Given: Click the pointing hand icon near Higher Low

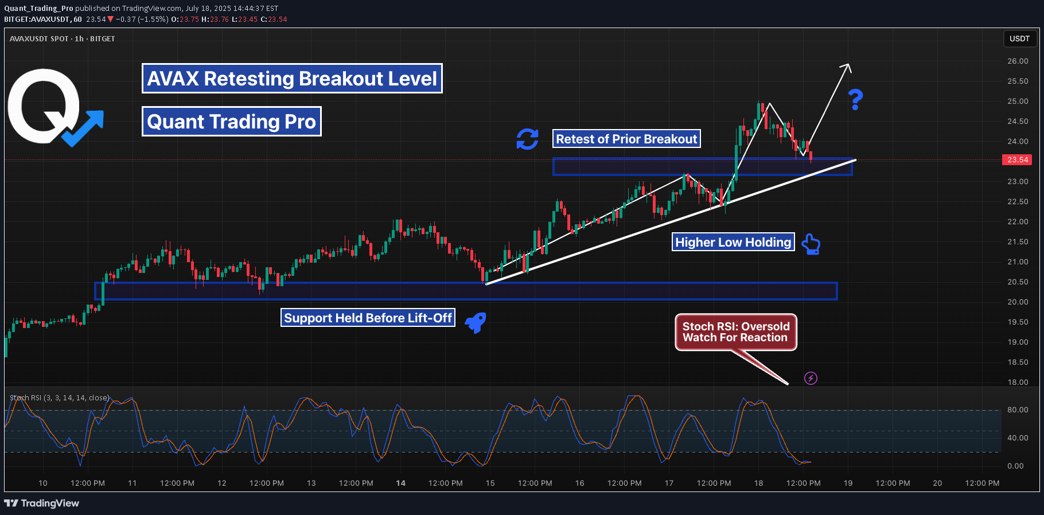Looking at the screenshot, I should (x=811, y=244).
